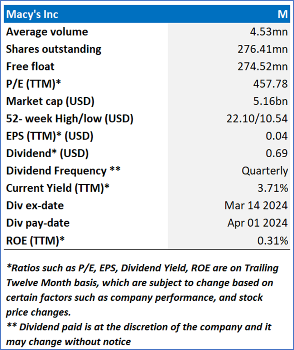Viewport: 294px width, 350px height.
Task: Select the Quarterly dividend frequency value
Action: [x=265, y=171]
